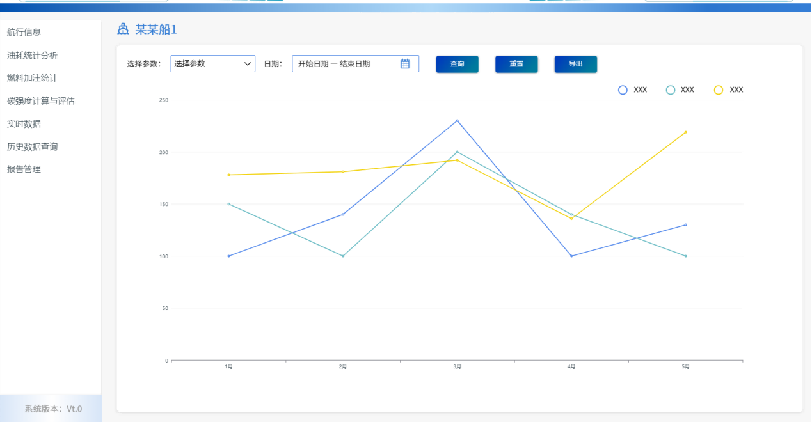The image size is (812, 422).
Task: Open the calendar icon in date field
Action: tap(404, 63)
